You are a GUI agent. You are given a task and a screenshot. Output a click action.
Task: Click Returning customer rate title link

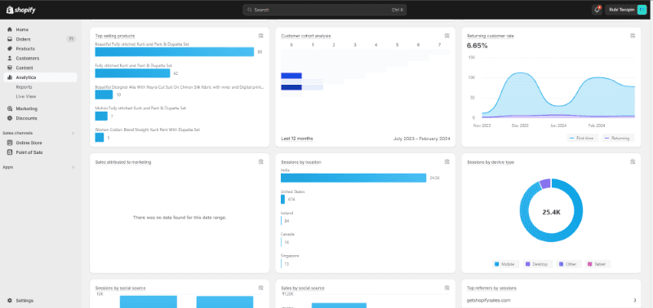pyautogui.click(x=491, y=36)
